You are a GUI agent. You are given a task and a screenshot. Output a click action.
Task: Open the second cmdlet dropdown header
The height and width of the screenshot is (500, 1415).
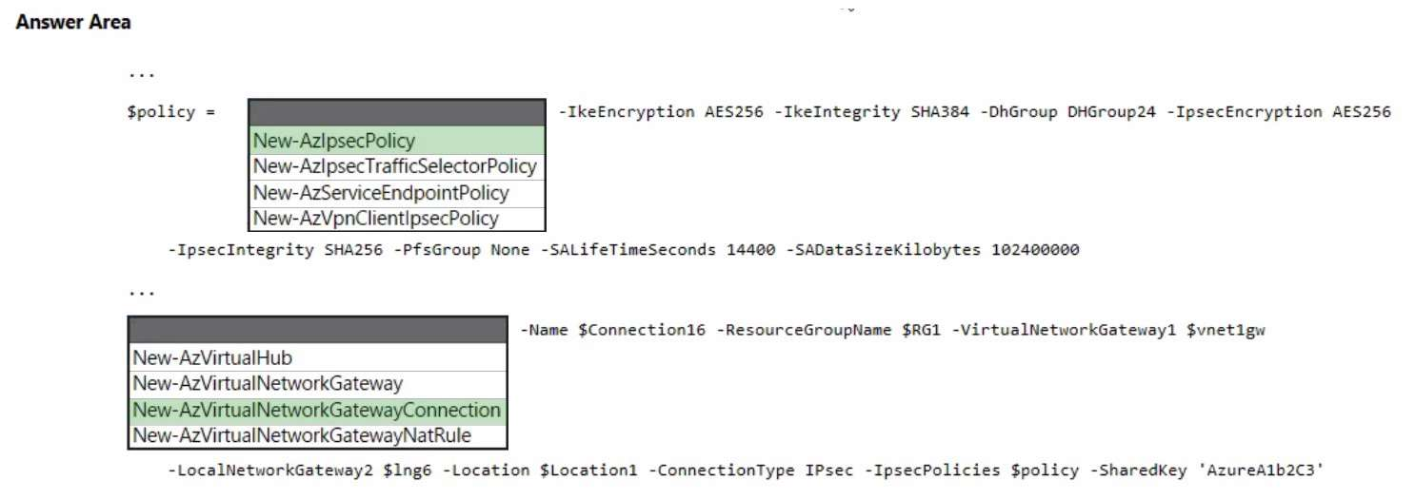(317, 330)
